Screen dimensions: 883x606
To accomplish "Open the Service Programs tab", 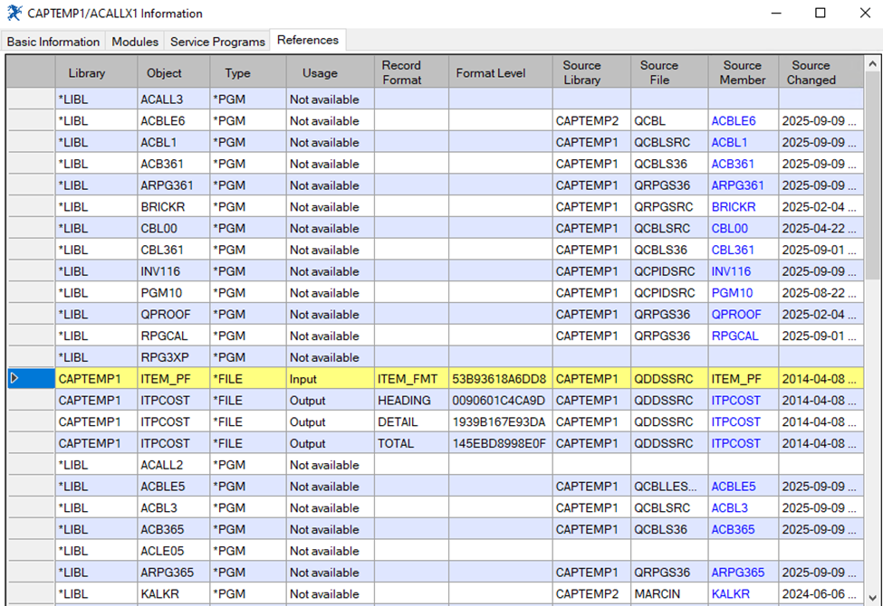I will point(217,42).
